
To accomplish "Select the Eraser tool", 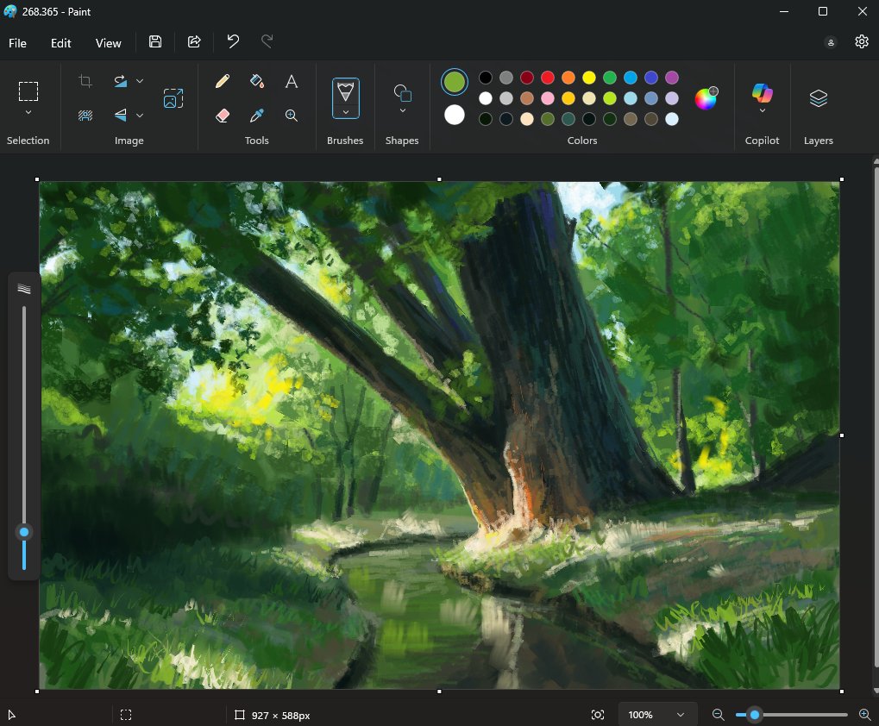I will [x=223, y=116].
